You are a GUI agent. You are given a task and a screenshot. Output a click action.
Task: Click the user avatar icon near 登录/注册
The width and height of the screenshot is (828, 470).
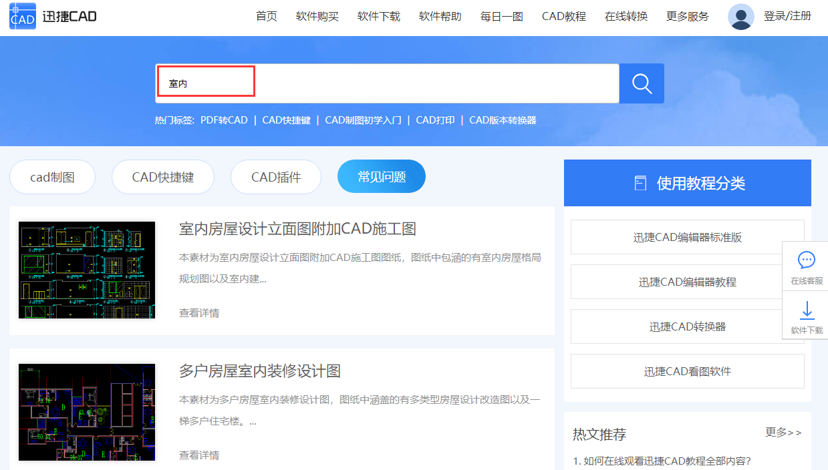pyautogui.click(x=740, y=16)
